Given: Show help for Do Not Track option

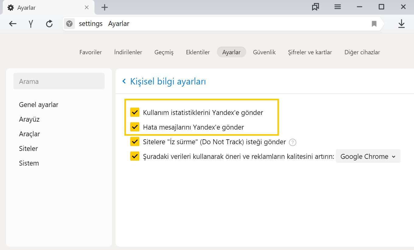Looking at the screenshot, I should pyautogui.click(x=293, y=142).
